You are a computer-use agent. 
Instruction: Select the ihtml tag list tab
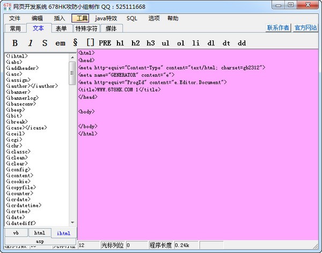click(x=64, y=233)
